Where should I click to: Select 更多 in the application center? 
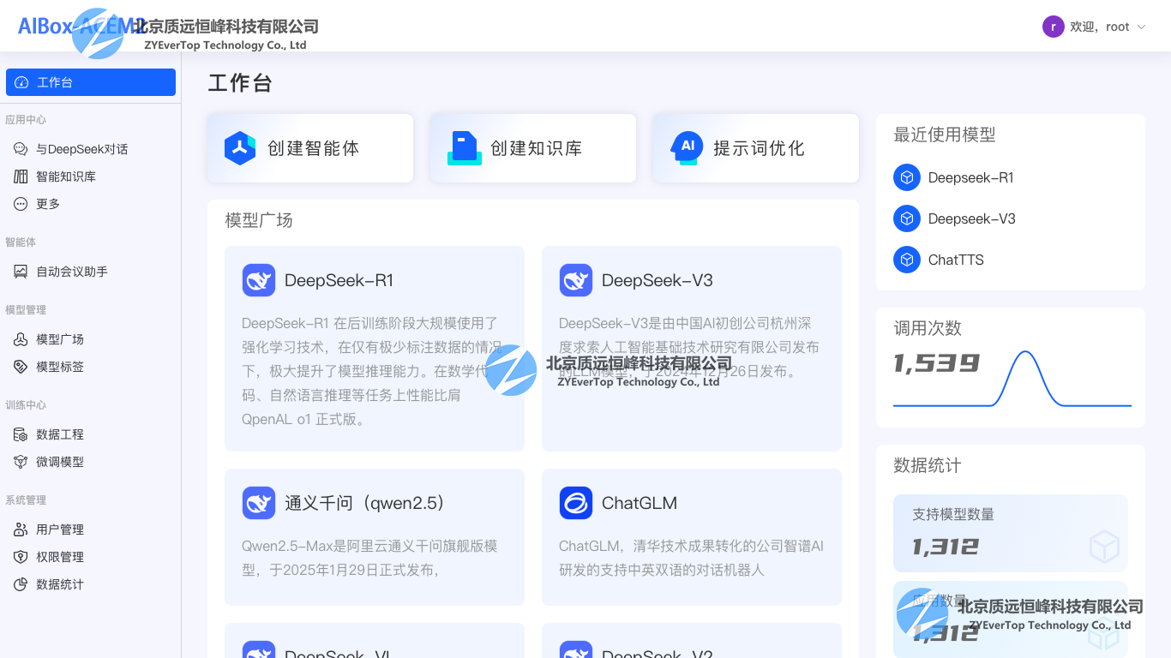91,204
